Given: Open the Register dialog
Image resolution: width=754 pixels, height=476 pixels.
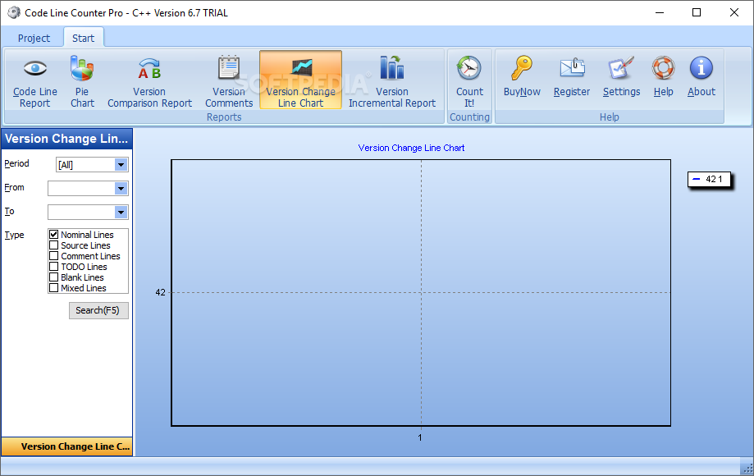Looking at the screenshot, I should (572, 77).
